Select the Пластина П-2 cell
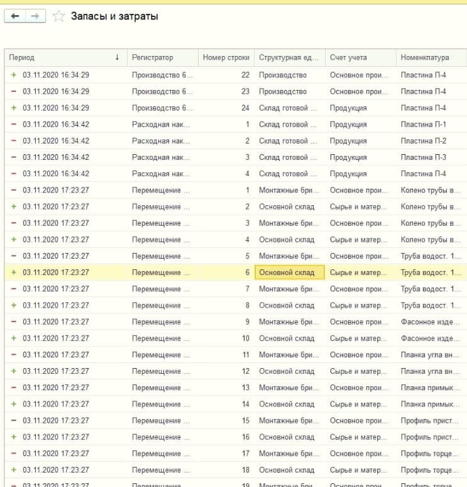 [x=431, y=141]
